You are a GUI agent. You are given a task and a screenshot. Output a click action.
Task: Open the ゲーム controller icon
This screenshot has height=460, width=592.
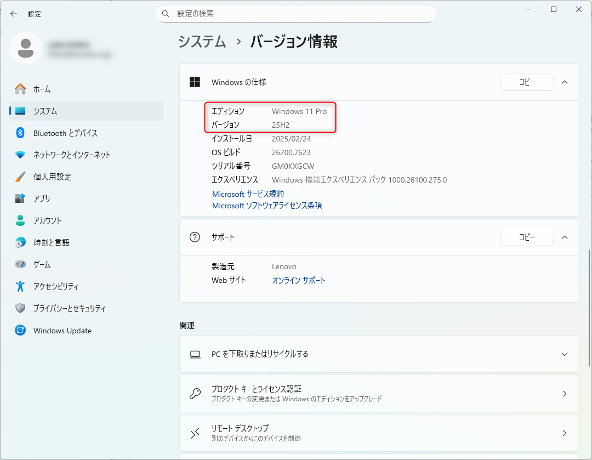[20, 264]
